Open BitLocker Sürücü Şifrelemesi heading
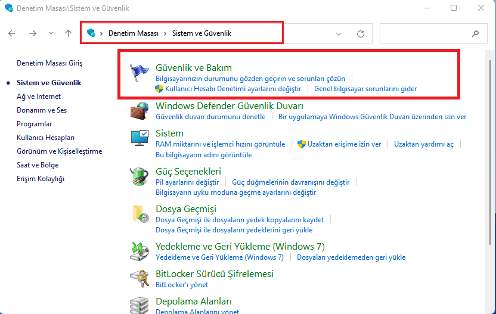 [215, 274]
